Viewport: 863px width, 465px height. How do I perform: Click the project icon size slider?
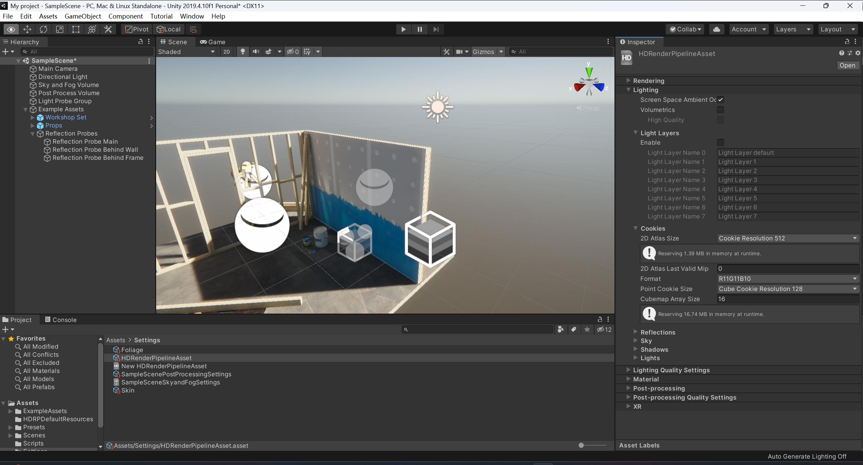(x=581, y=445)
